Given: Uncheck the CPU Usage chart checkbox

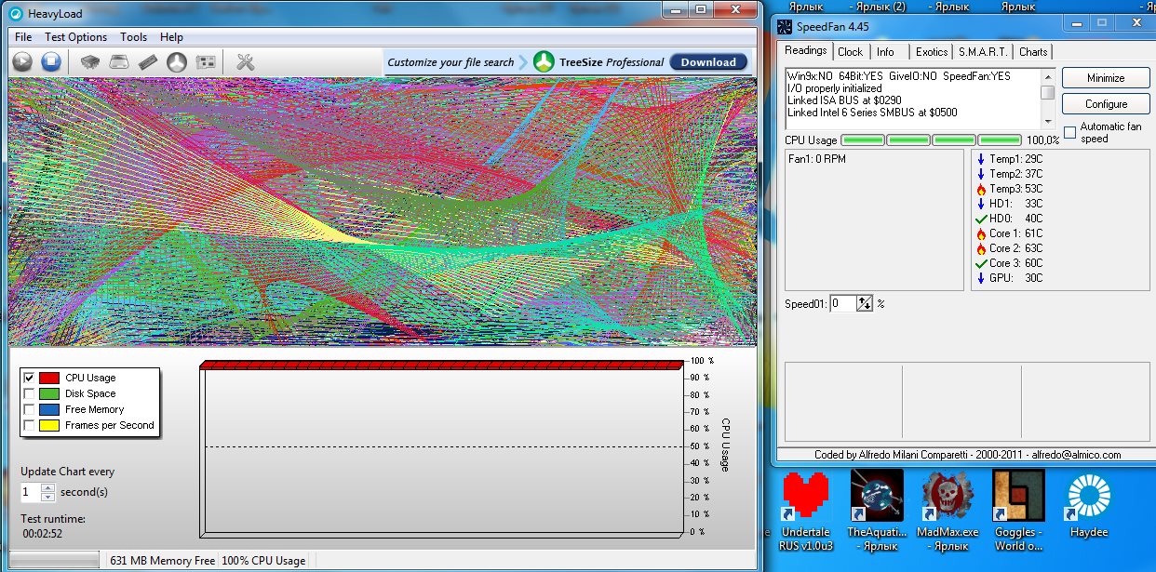Looking at the screenshot, I should point(29,378).
